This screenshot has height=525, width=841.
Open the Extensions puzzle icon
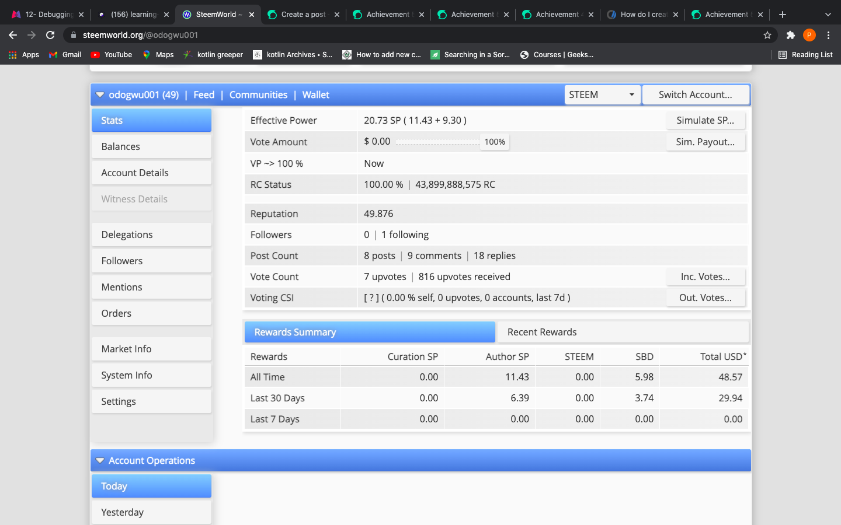[791, 35]
